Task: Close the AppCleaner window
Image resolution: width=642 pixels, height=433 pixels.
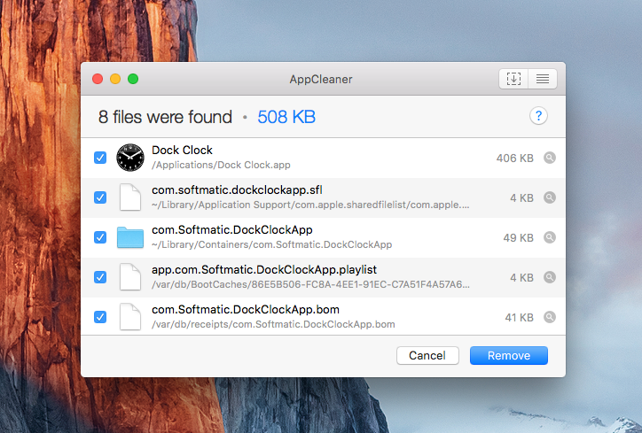Action: click(x=98, y=79)
